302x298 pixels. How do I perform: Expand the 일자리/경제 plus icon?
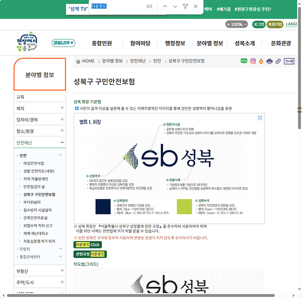[62, 119]
